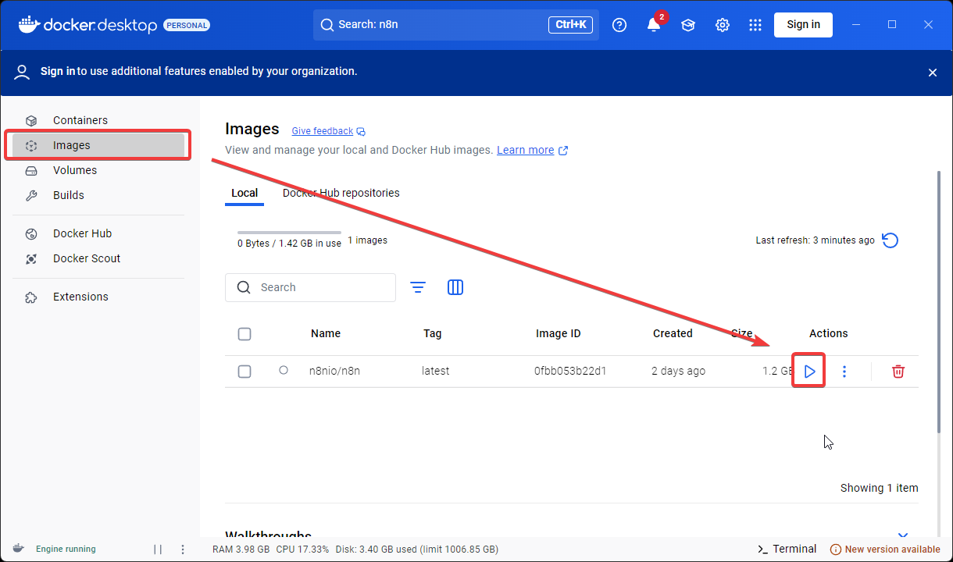Open Volumes in sidebar
This screenshot has height=562, width=953.
pyautogui.click(x=98, y=170)
